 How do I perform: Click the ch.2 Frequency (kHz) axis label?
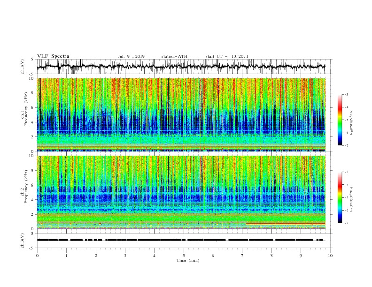pos(25,186)
